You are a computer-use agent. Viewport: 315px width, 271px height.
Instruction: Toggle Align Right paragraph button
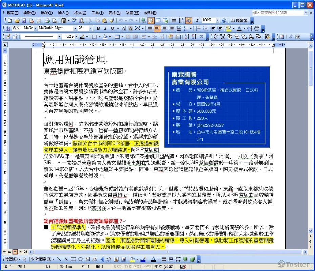point(171,28)
